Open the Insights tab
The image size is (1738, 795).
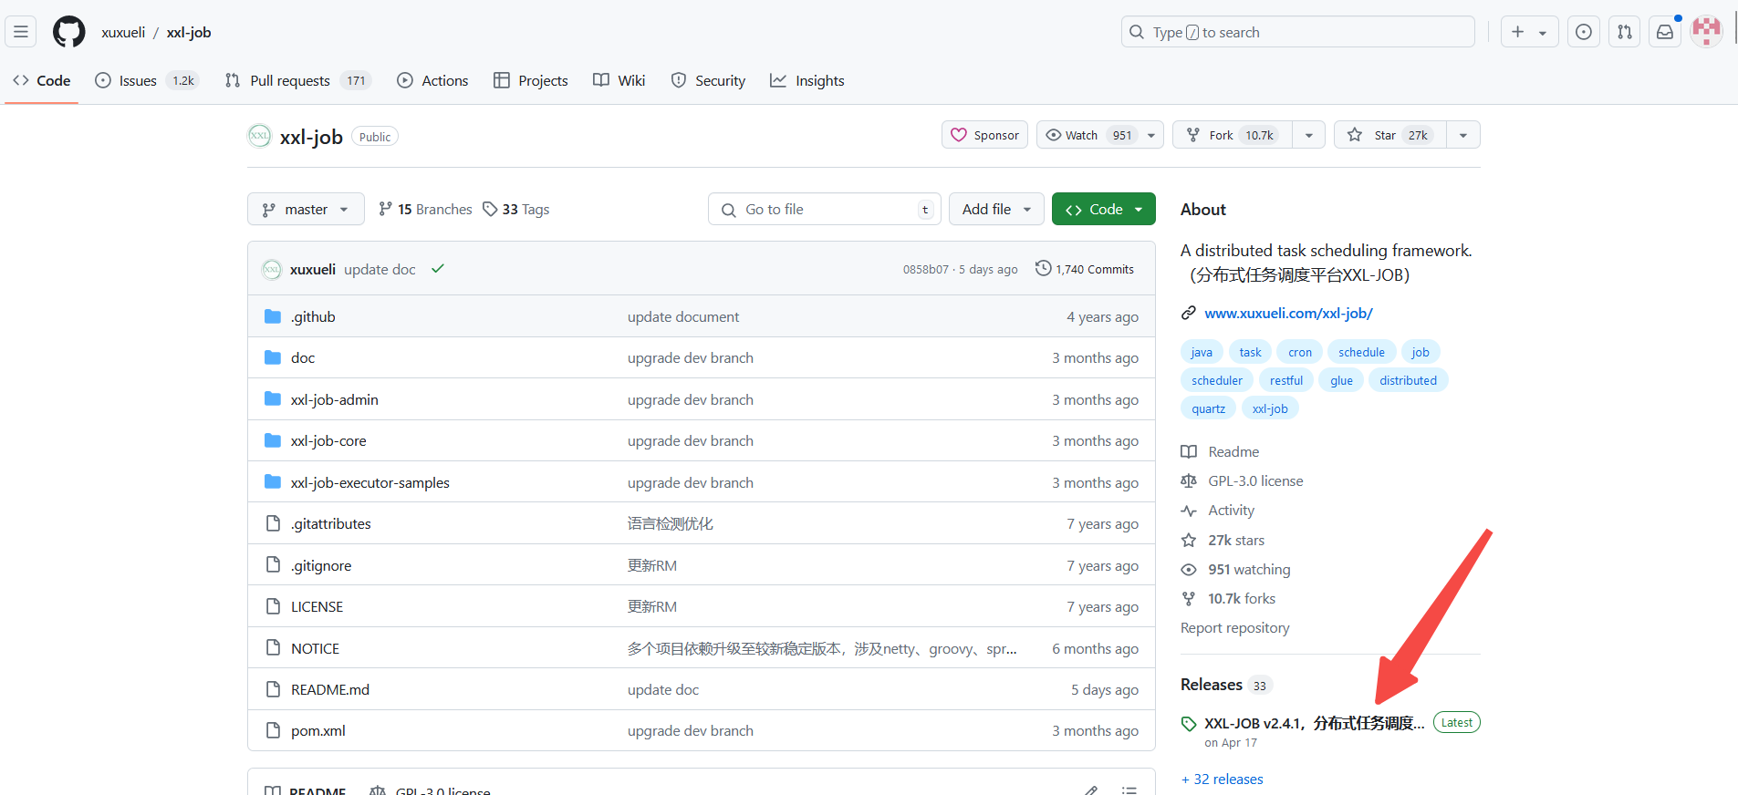click(x=807, y=80)
